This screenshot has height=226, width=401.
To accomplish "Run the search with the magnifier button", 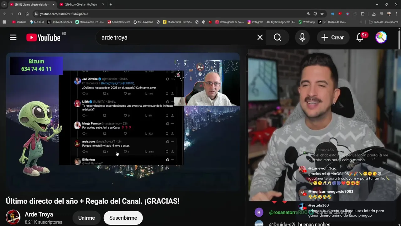I will pos(278,37).
